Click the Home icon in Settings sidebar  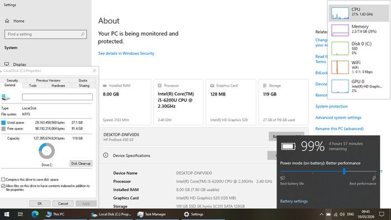(7, 21)
